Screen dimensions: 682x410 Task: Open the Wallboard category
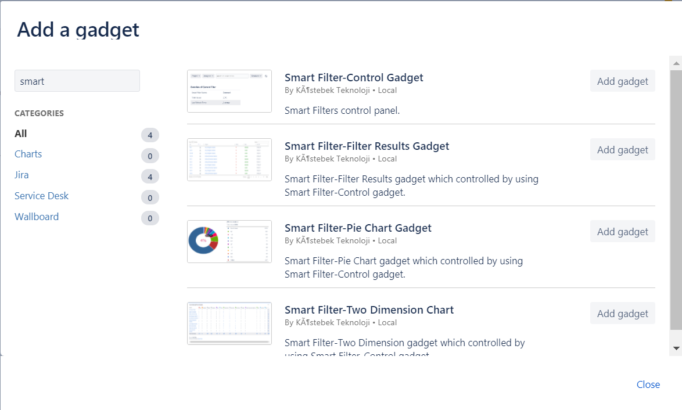pyautogui.click(x=37, y=217)
